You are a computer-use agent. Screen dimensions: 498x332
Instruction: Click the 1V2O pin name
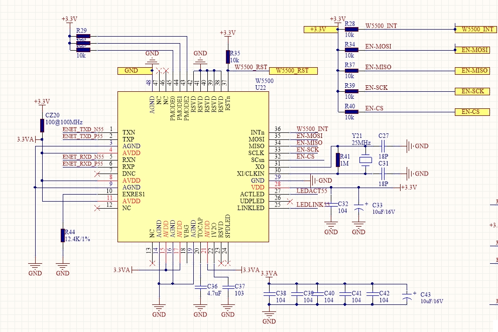214,230
